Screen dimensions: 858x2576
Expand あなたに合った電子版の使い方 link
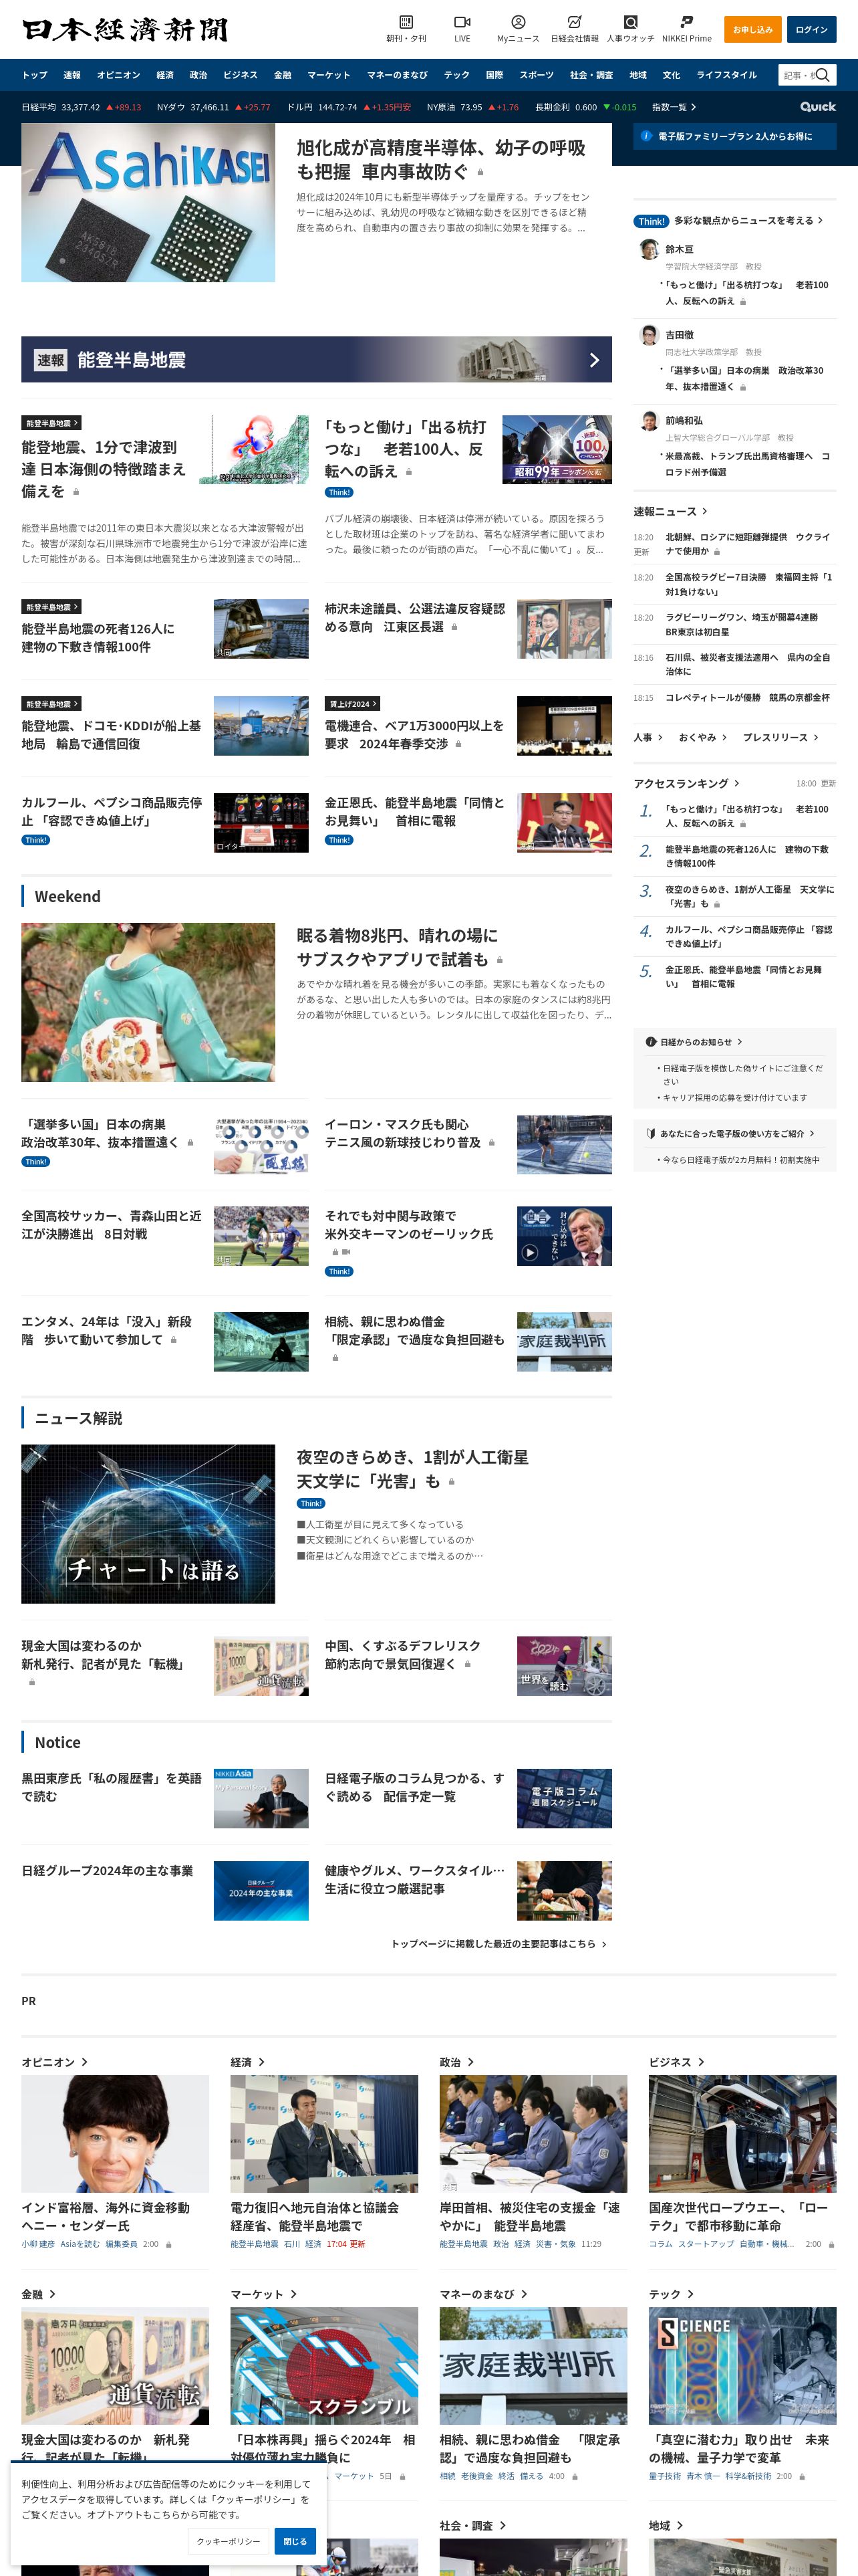737,1133
